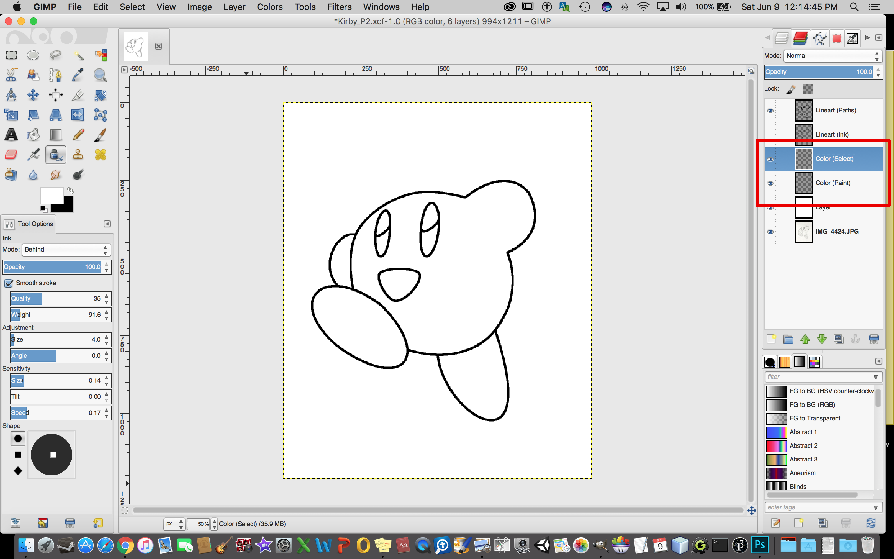This screenshot has width=894, height=559.
Task: Select the Abstract 1 gradient
Action: [820, 432]
